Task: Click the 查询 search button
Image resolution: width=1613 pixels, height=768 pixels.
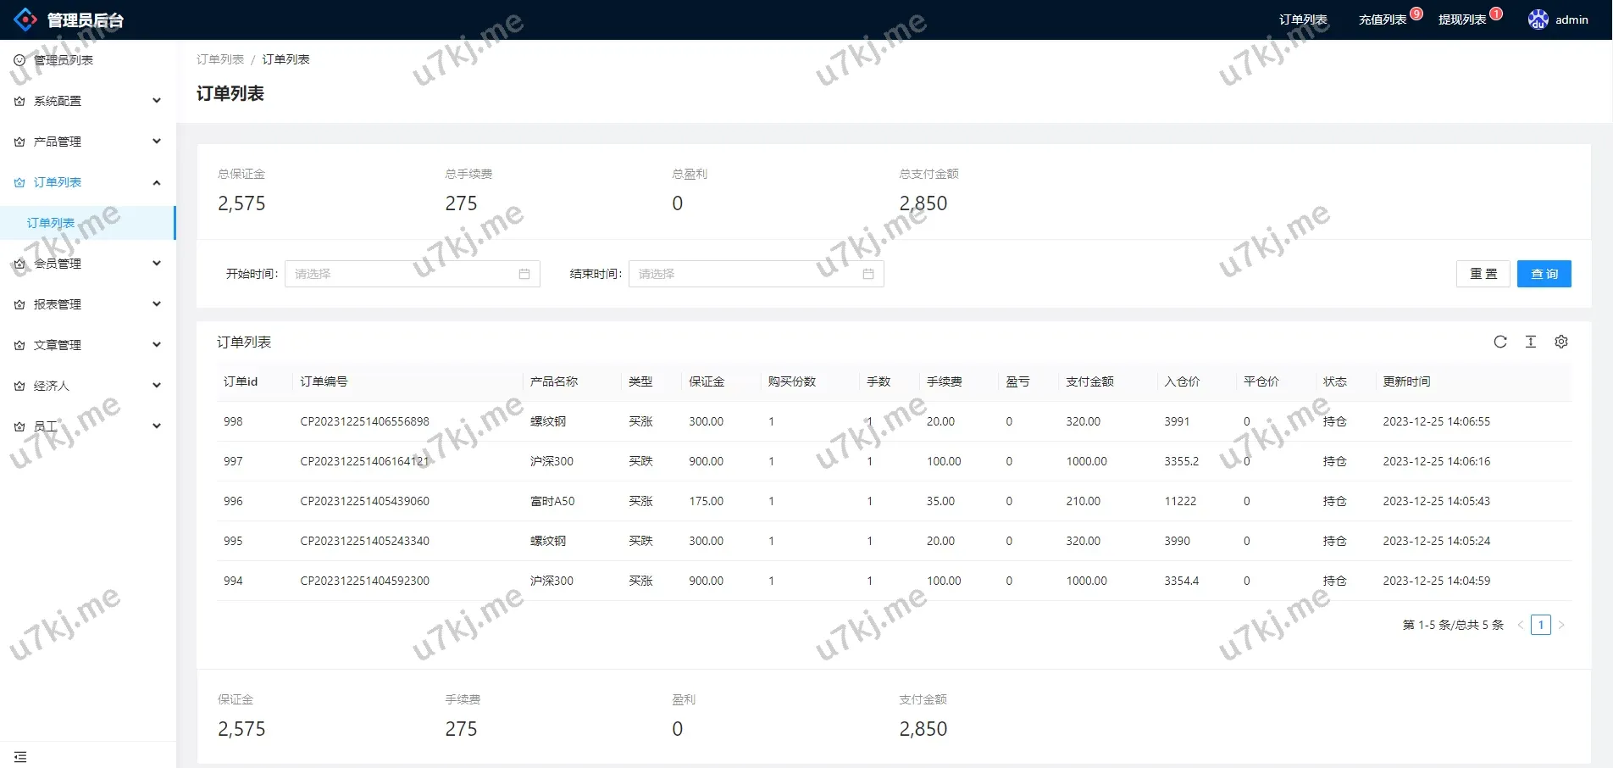Action: click(1544, 274)
